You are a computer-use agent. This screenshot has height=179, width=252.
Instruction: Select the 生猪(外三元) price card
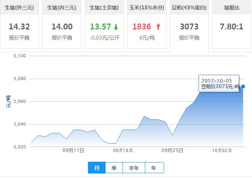coord(19,24)
